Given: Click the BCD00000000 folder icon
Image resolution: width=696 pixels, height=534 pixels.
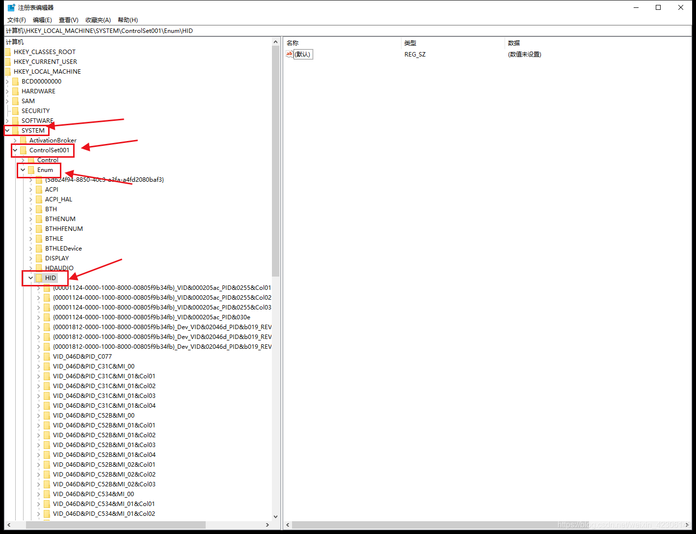Looking at the screenshot, I should tap(15, 81).
